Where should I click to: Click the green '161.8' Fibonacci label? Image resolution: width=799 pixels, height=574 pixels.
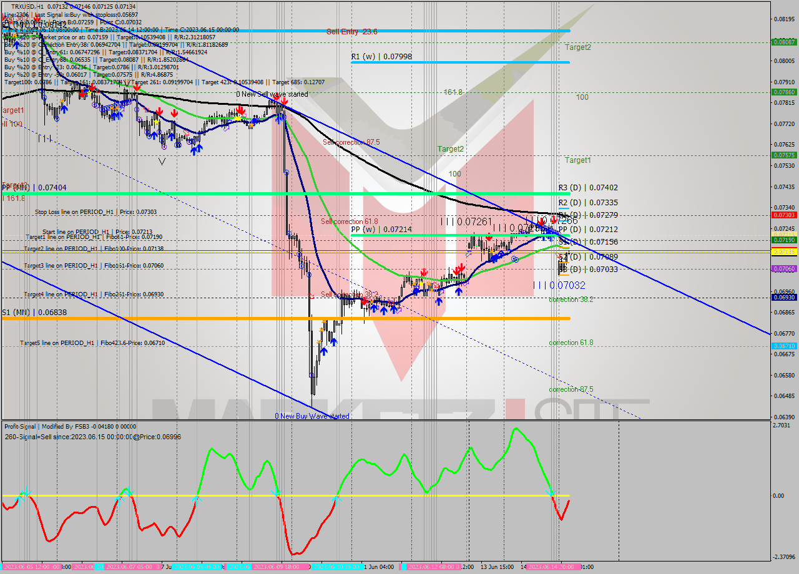453,92
